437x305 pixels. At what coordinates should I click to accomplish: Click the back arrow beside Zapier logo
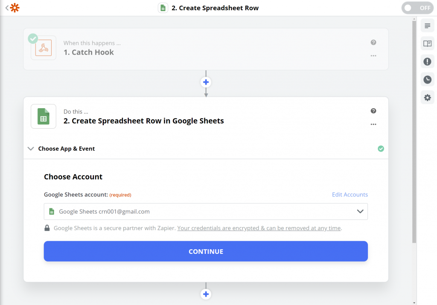[7, 8]
